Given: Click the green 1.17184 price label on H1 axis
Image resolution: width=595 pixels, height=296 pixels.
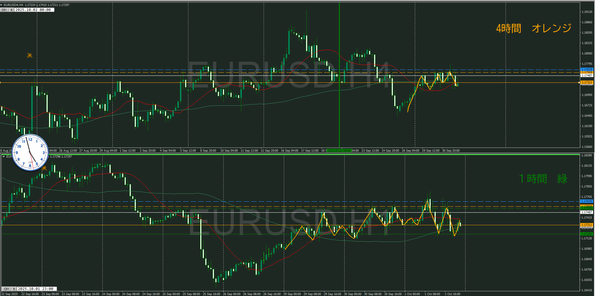Looking at the screenshot, I should (586, 234).
